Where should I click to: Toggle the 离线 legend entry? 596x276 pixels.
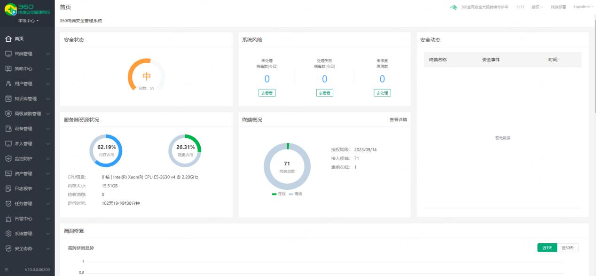pyautogui.click(x=296, y=194)
